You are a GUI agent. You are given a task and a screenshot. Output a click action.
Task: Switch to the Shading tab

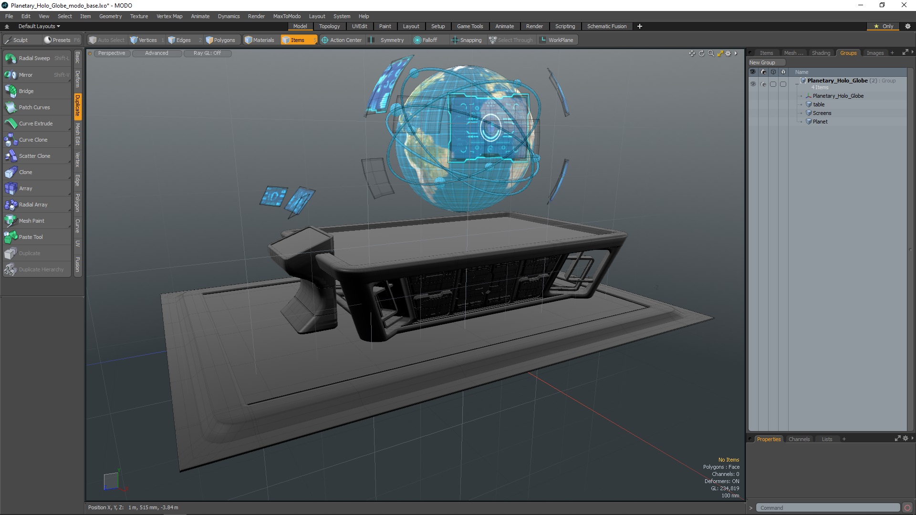(821, 53)
